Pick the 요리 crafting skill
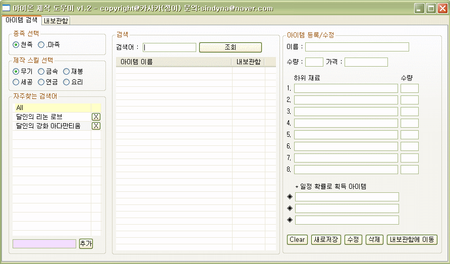Viewport: 450px width, 264px height. click(67, 82)
